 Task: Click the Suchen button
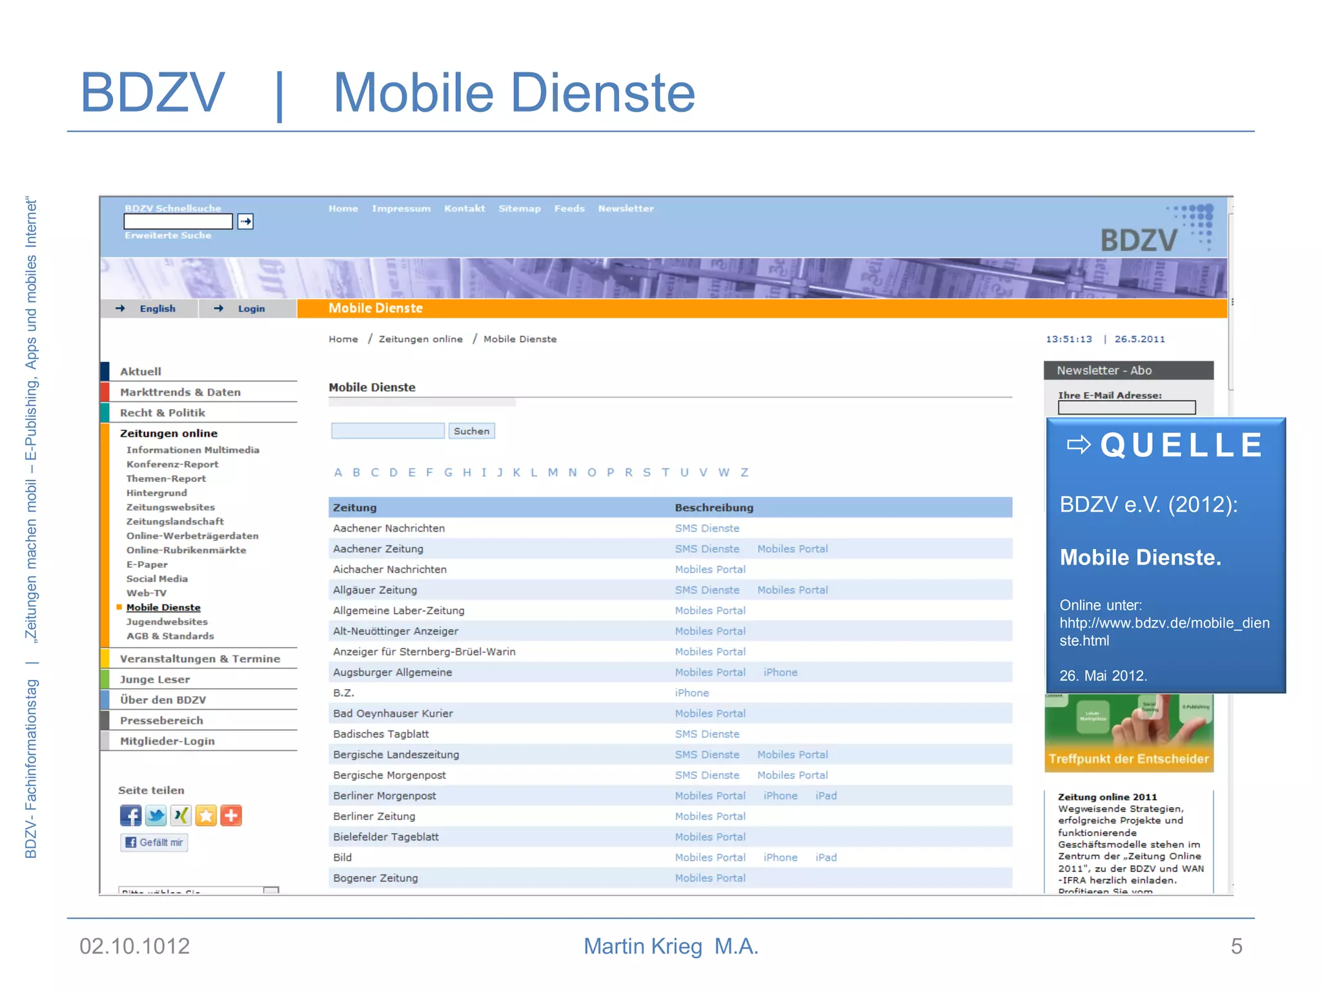[x=471, y=431]
